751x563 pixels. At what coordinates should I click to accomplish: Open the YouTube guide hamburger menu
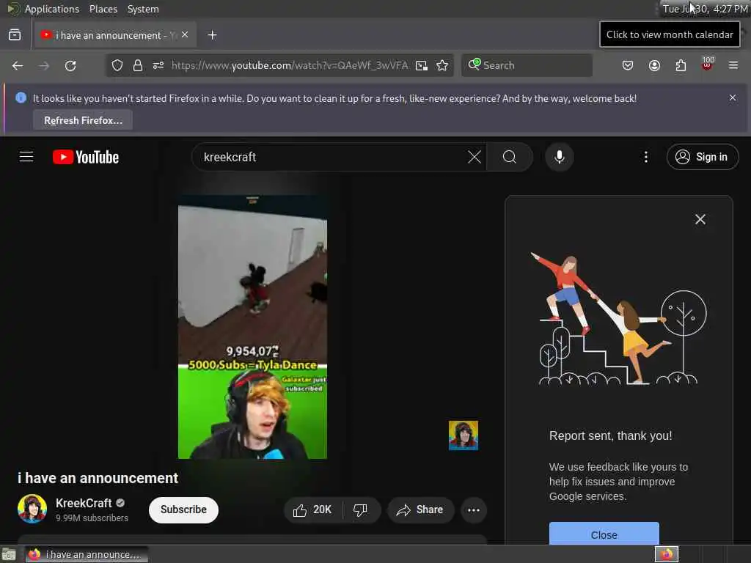26,157
